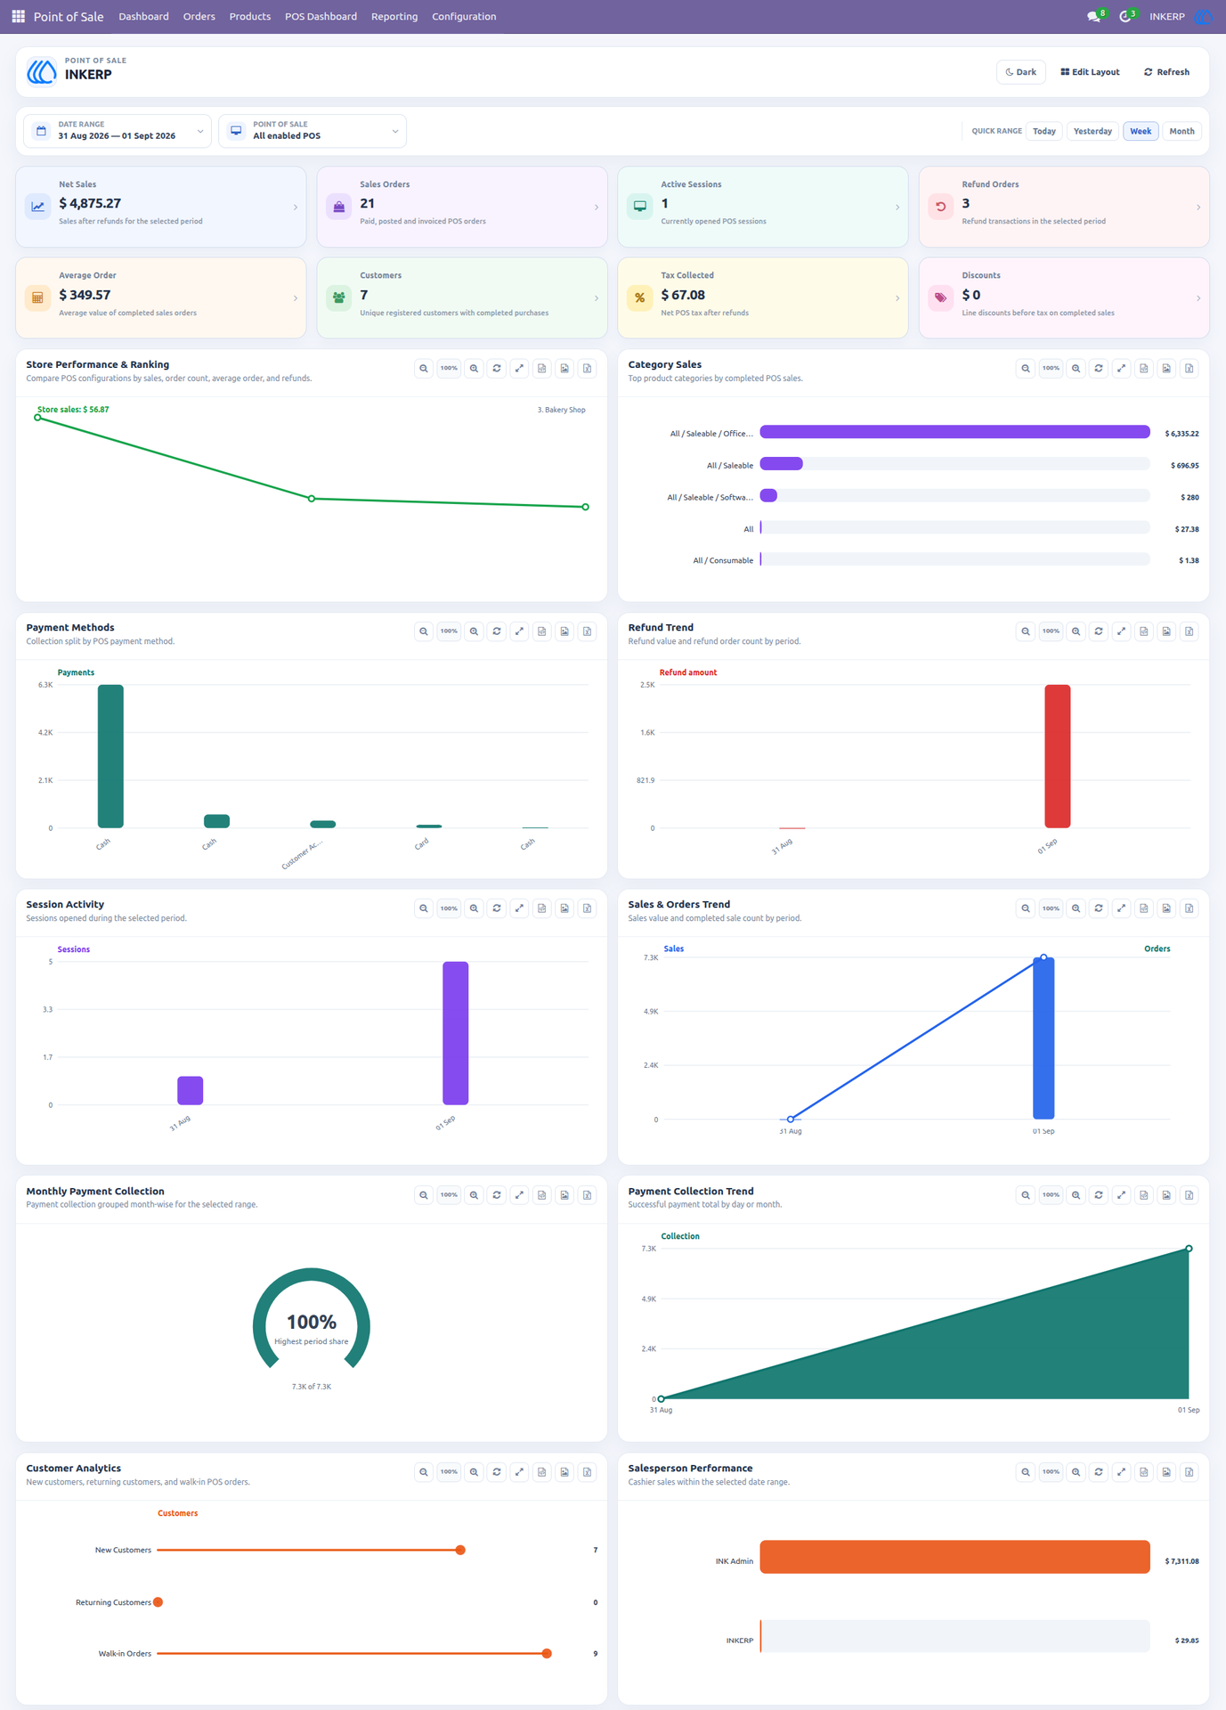Expand the Tax Collected card chevron
Screen dimensions: 1226x1710
(897, 298)
